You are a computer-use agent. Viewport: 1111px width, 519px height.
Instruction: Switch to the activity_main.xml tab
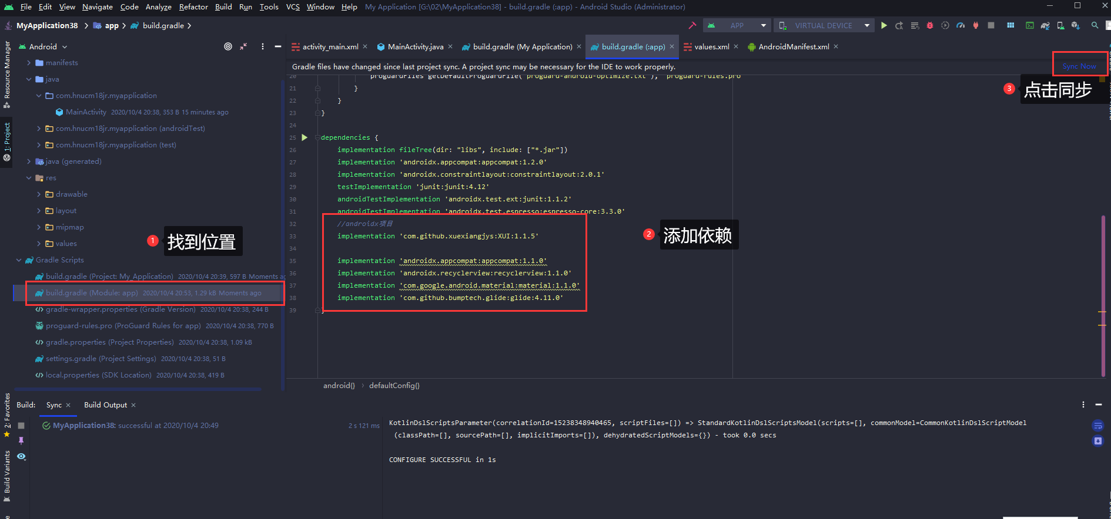tap(330, 47)
